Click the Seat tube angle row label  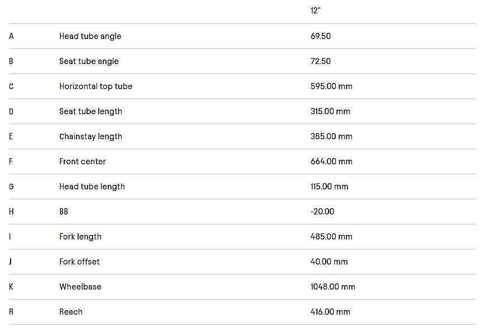coord(89,61)
